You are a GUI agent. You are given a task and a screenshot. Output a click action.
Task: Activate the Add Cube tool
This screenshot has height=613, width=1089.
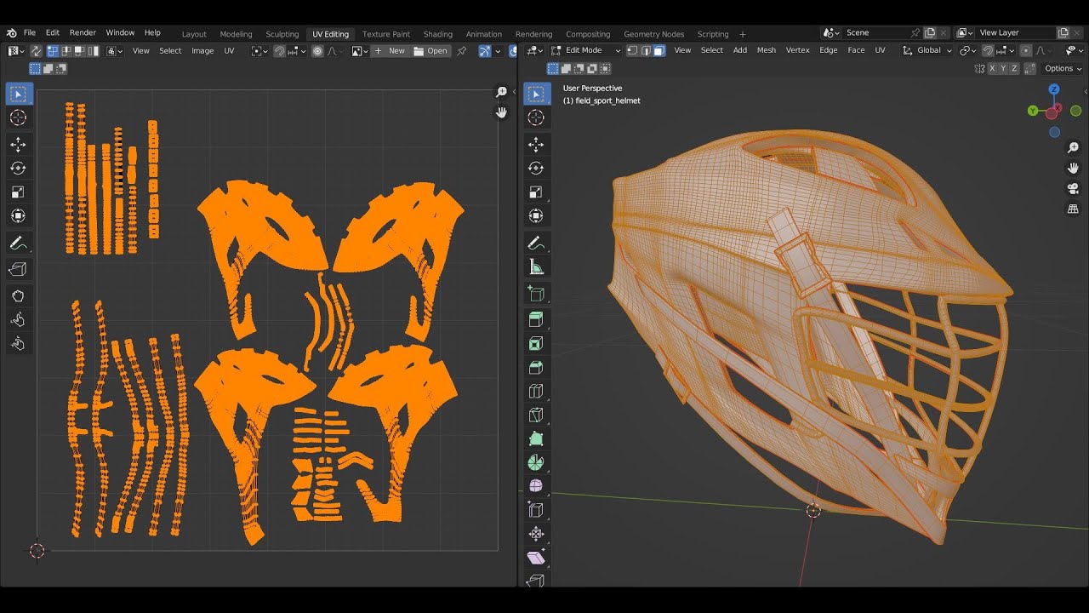click(536, 294)
